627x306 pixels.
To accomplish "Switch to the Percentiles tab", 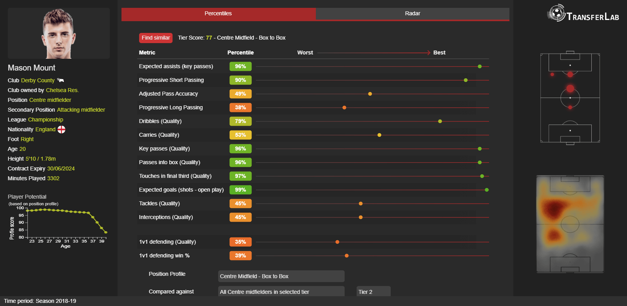I will (218, 14).
